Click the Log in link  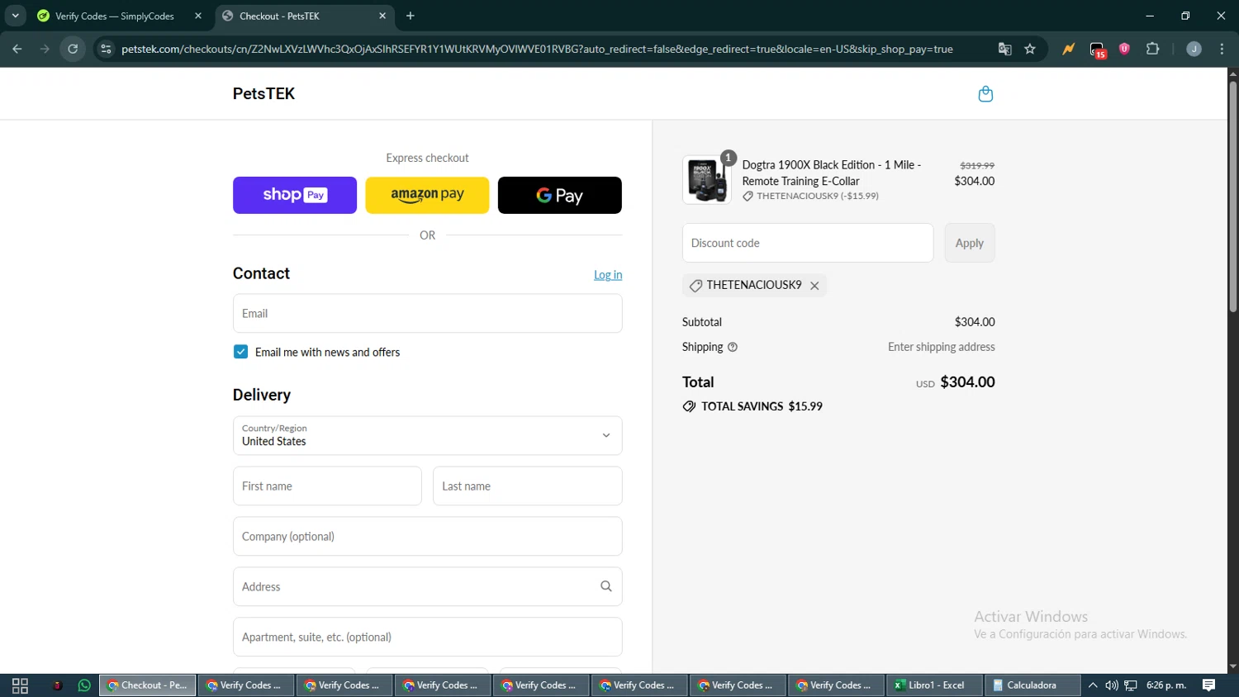coord(608,275)
